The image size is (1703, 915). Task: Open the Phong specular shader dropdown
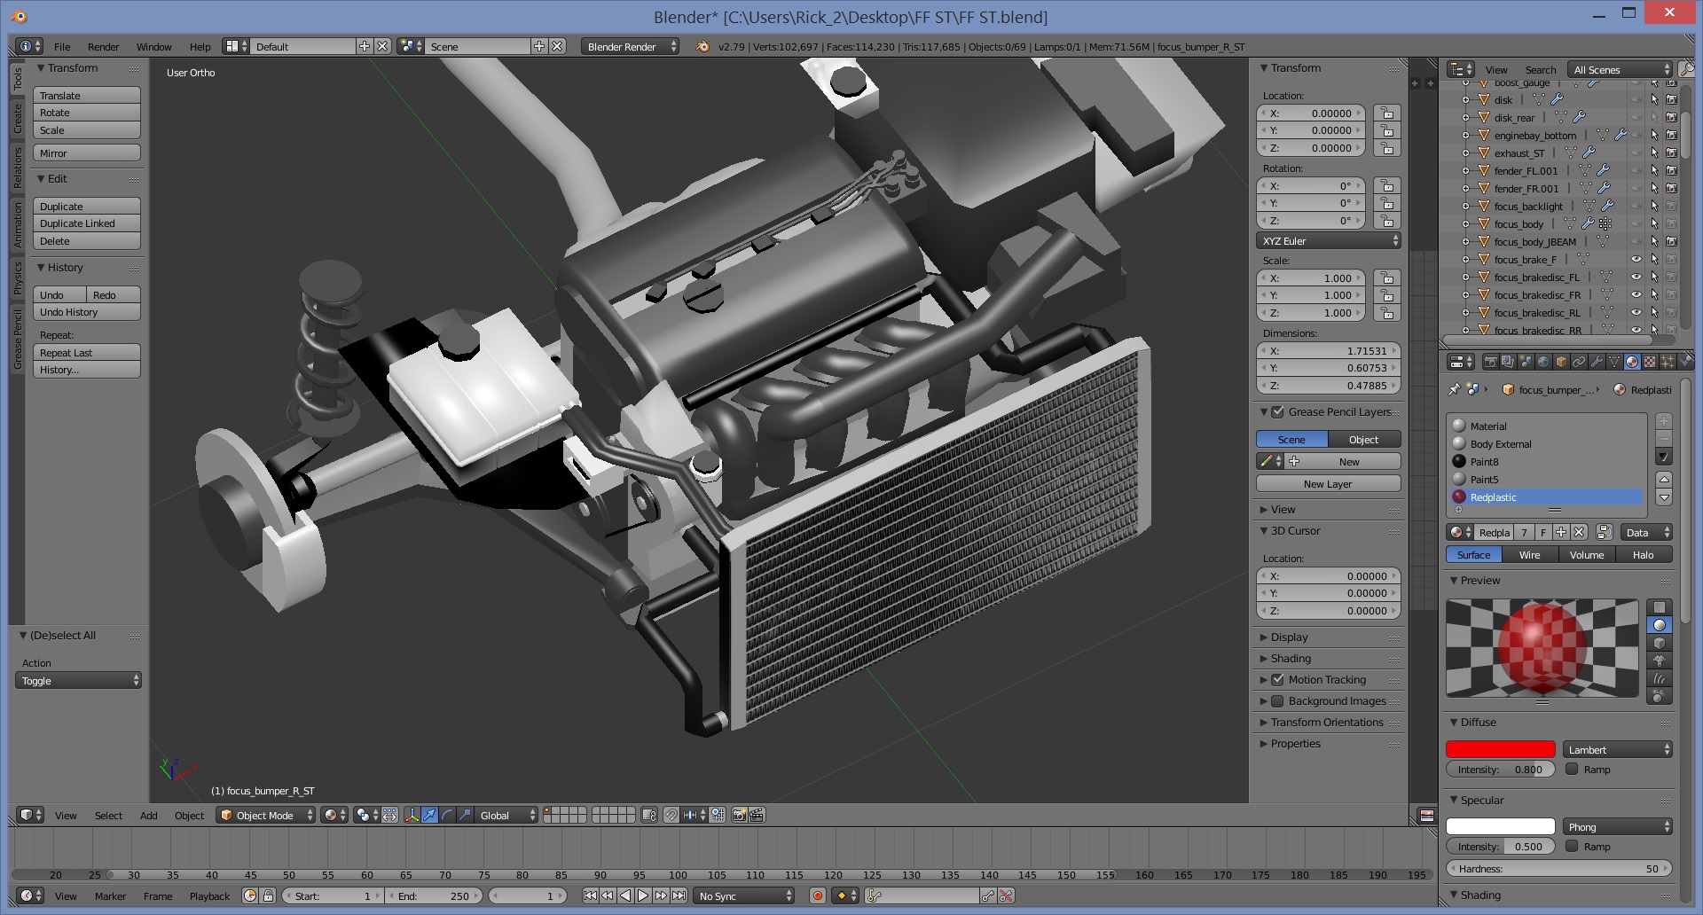coord(1617,826)
